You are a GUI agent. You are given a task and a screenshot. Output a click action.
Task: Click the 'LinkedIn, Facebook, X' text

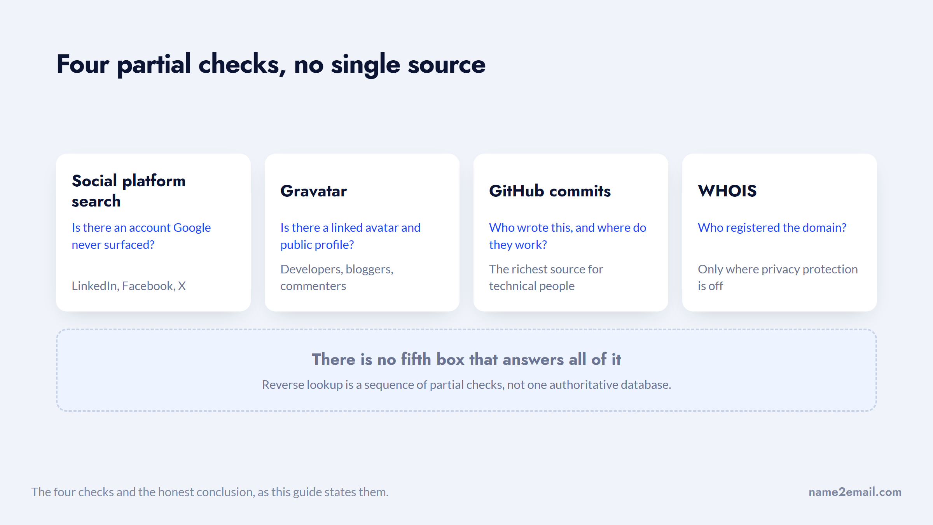pyautogui.click(x=129, y=286)
